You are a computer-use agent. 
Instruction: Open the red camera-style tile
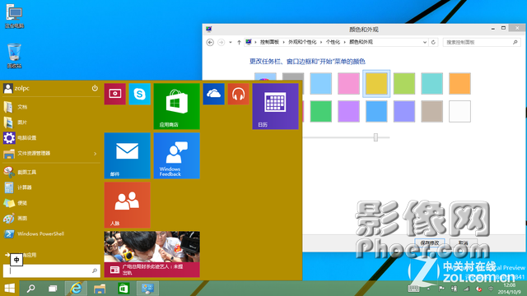[x=115, y=94]
